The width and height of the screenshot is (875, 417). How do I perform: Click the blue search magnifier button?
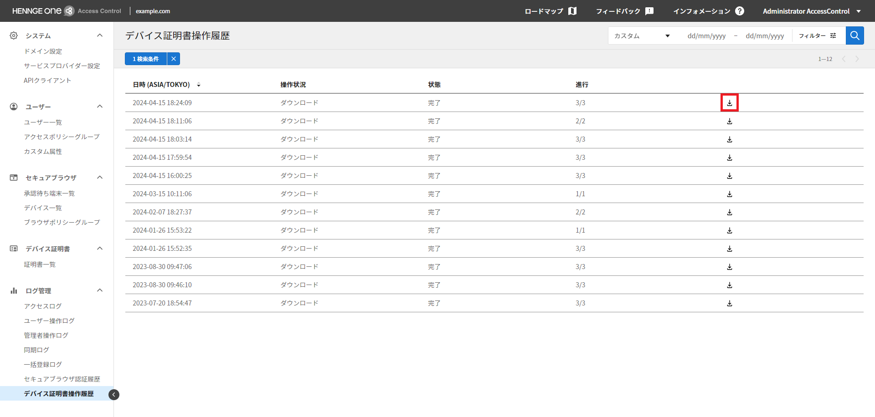pyautogui.click(x=854, y=36)
